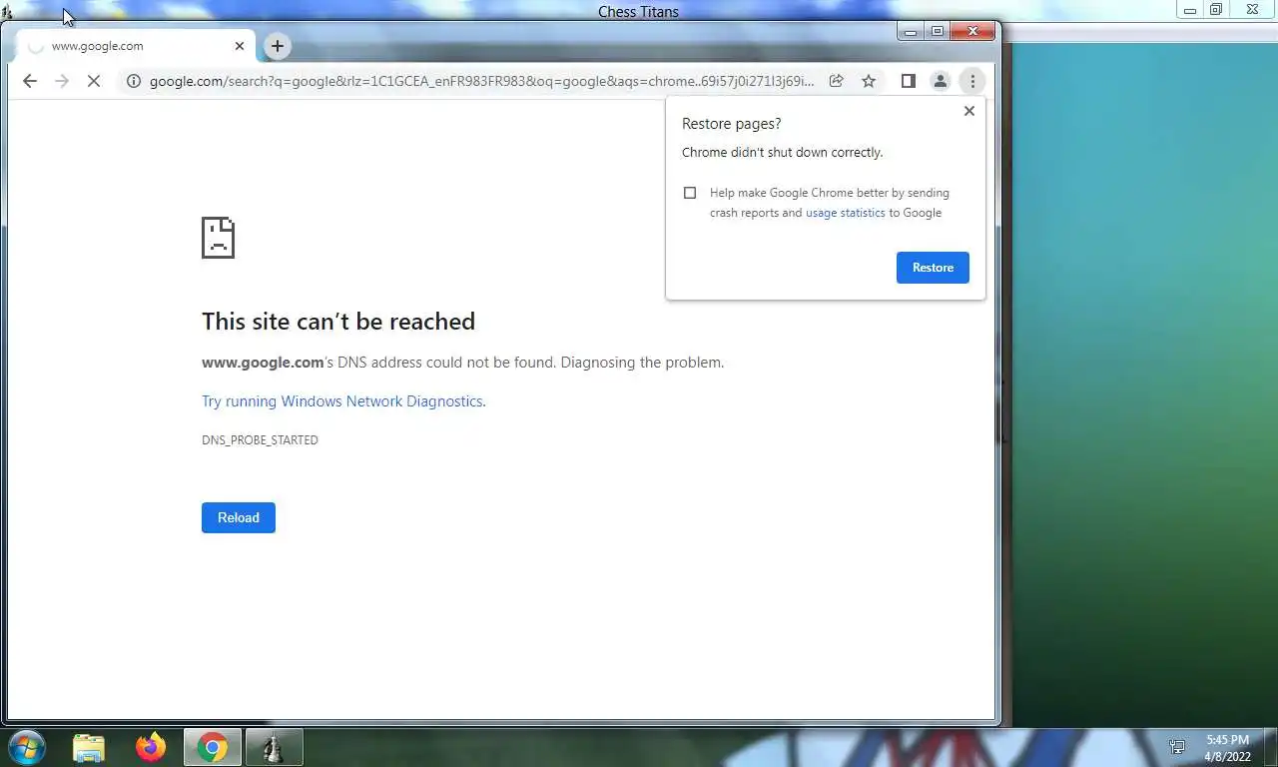
Task: Open a new tab with plus button
Action: click(278, 46)
